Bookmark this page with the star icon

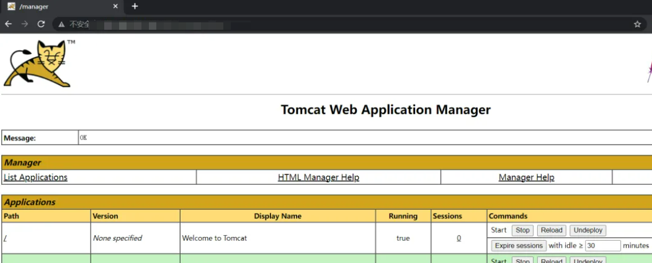point(637,24)
